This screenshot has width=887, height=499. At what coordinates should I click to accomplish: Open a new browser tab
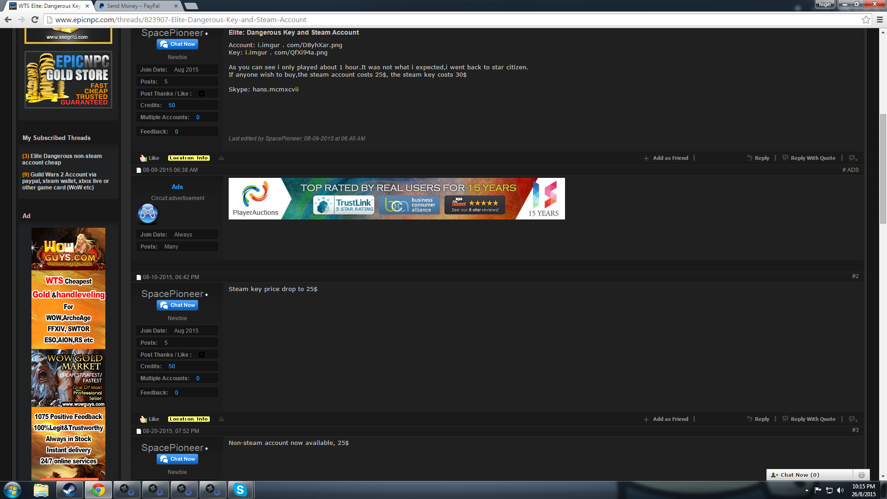[191, 6]
